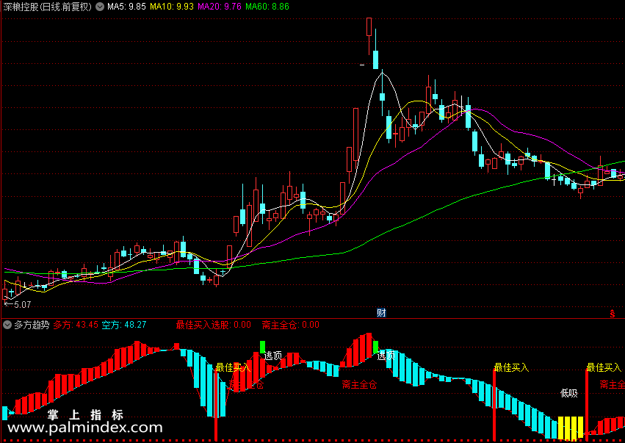Select the 多方趋势 indicator name
This screenshot has width=625, height=443.
point(32,325)
